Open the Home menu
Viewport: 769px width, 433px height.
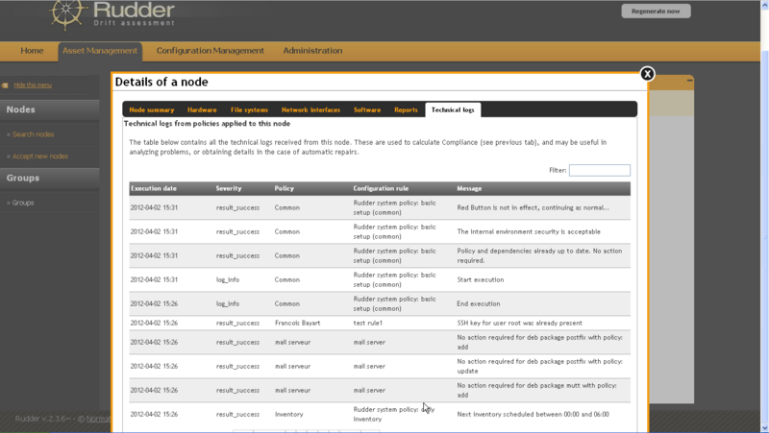point(32,51)
